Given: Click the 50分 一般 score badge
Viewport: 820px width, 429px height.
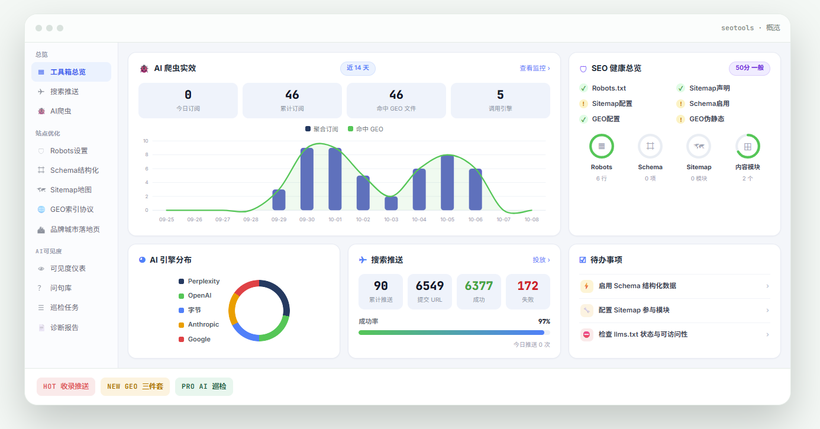Looking at the screenshot, I should (x=750, y=68).
